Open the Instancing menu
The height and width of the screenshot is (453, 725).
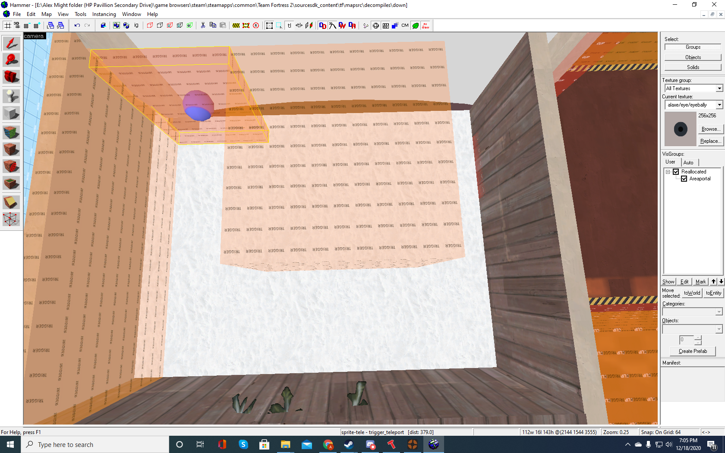(x=104, y=14)
